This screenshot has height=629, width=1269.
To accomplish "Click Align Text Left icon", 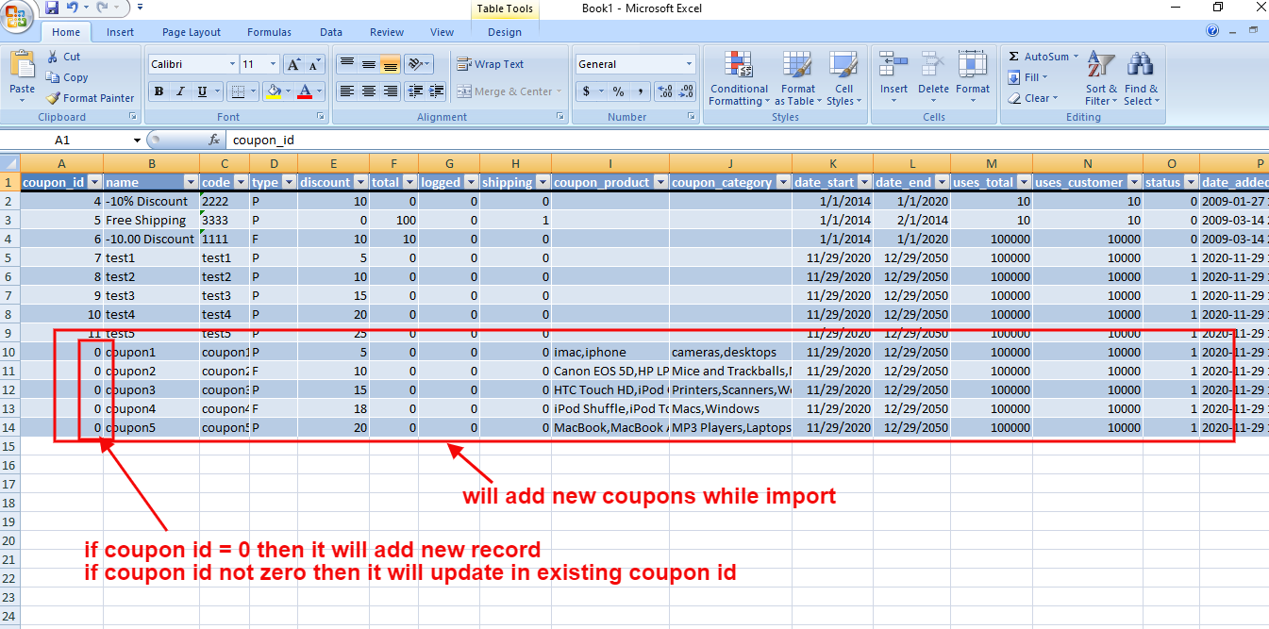I will [x=346, y=91].
